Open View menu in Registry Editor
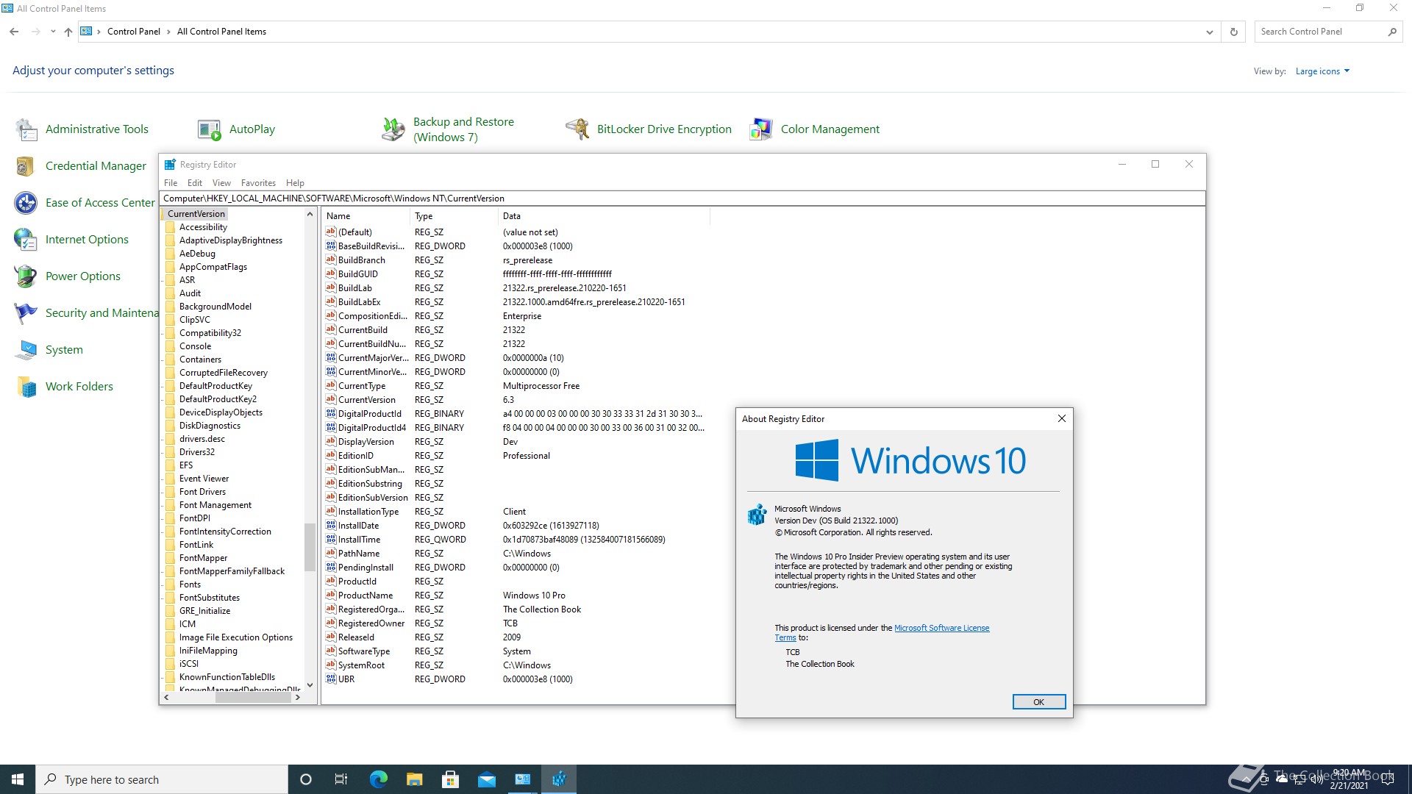 point(221,183)
